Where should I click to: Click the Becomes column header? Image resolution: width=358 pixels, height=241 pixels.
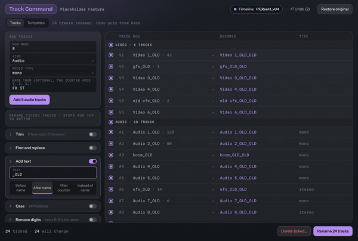tap(228, 36)
